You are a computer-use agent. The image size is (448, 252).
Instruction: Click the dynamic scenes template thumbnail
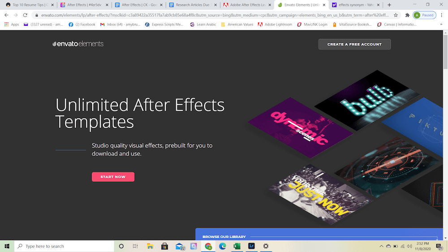click(x=300, y=128)
